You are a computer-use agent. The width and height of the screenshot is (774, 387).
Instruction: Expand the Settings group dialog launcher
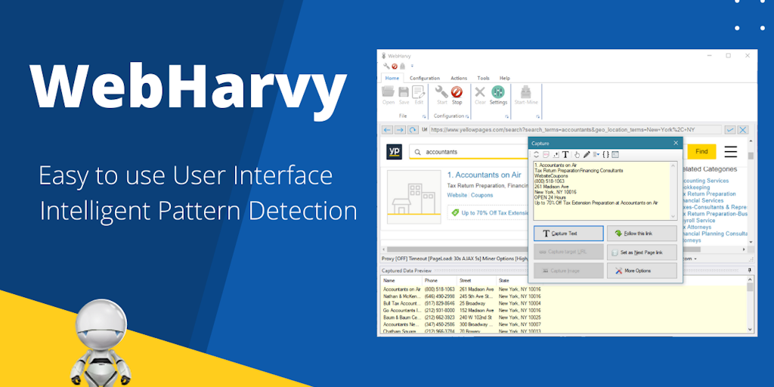pos(506,116)
